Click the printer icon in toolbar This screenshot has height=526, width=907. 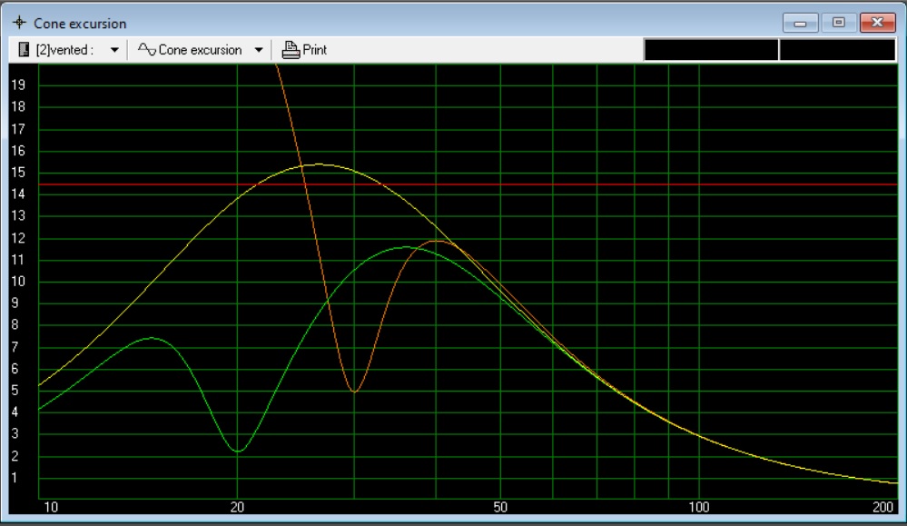291,50
